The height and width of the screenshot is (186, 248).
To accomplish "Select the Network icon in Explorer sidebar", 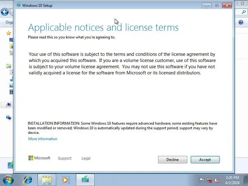I will pyautogui.click(x=9, y=118).
